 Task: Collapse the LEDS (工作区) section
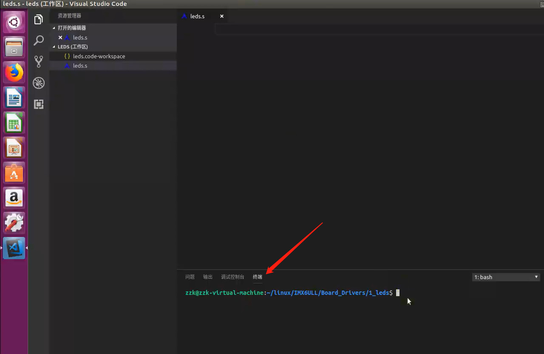coord(113,47)
